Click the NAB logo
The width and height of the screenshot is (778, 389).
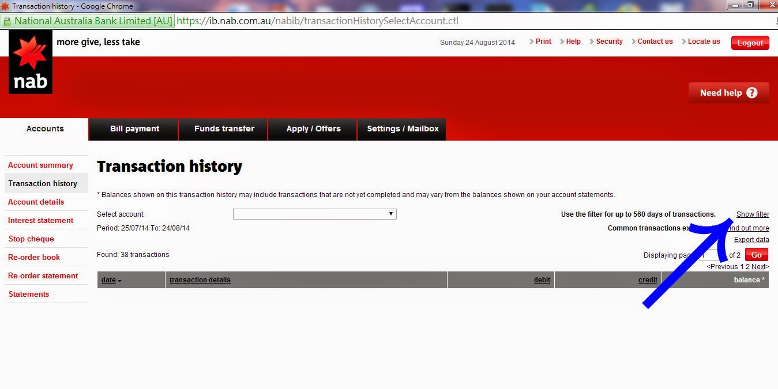(x=31, y=62)
